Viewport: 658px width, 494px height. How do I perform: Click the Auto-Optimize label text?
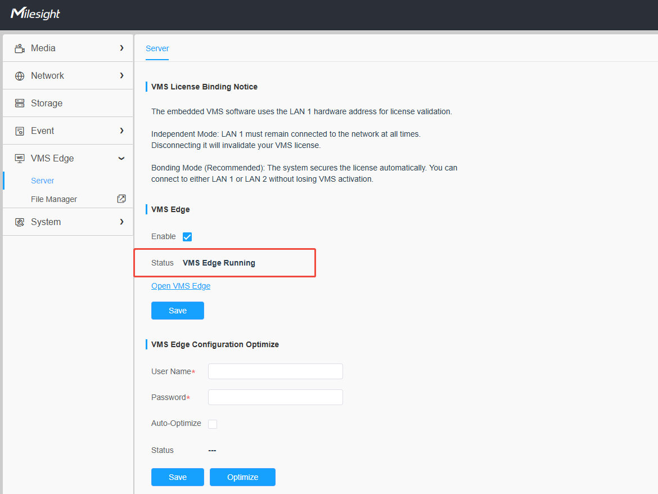[x=176, y=423]
